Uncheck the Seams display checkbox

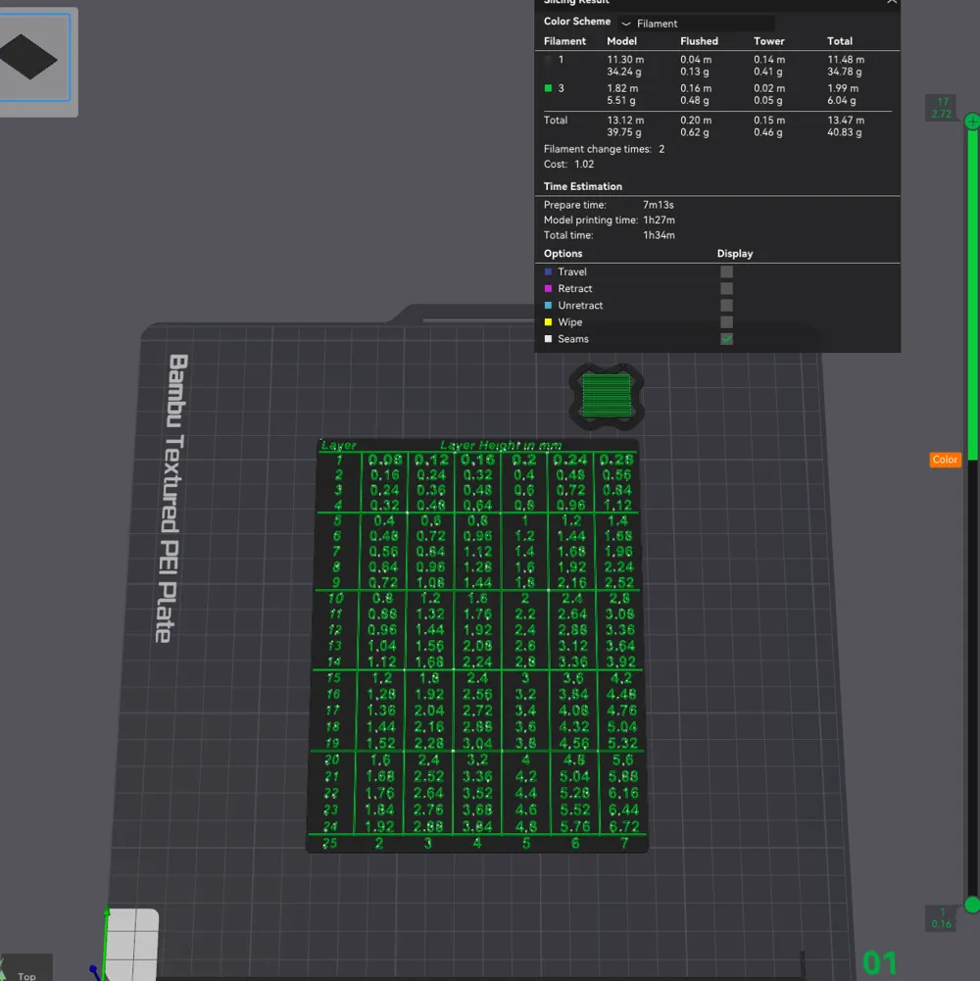[x=726, y=339]
